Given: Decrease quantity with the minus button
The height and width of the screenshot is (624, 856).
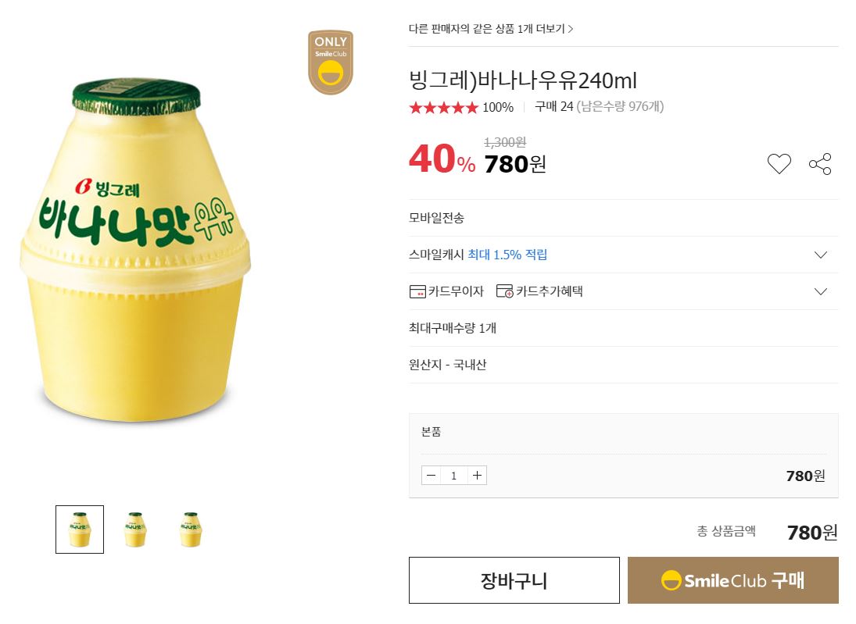Looking at the screenshot, I should (432, 475).
